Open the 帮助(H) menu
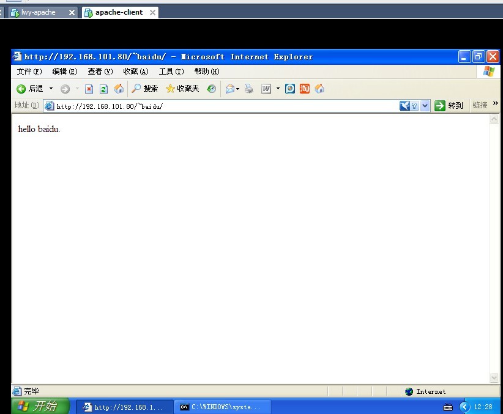 (207, 72)
